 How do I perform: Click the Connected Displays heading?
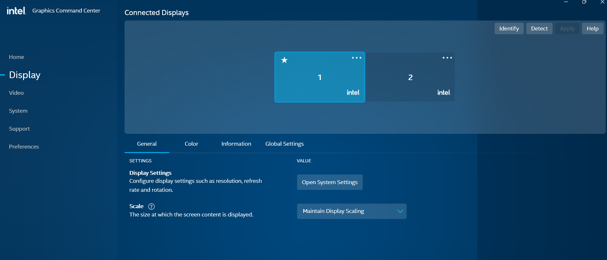(x=157, y=12)
